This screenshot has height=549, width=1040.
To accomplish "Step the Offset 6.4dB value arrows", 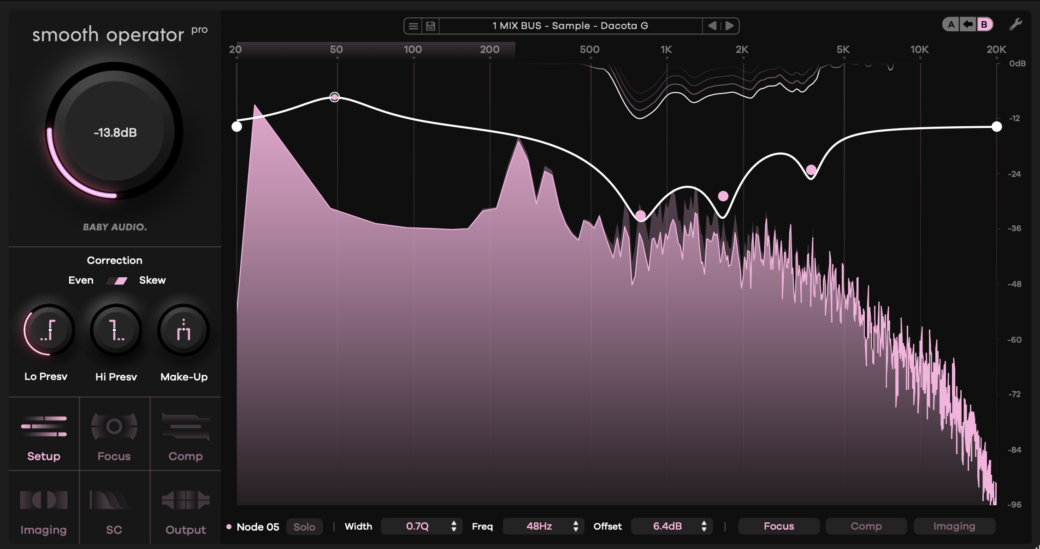I will pyautogui.click(x=704, y=526).
